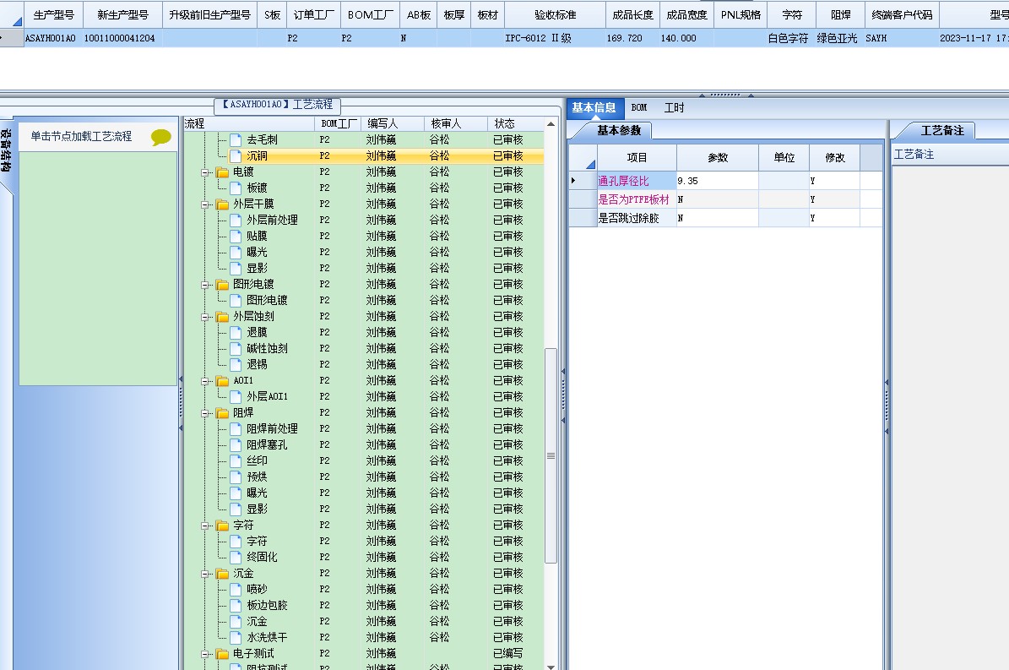Click the 沉金 folder icon
Image resolution: width=1009 pixels, height=670 pixels.
click(x=223, y=574)
